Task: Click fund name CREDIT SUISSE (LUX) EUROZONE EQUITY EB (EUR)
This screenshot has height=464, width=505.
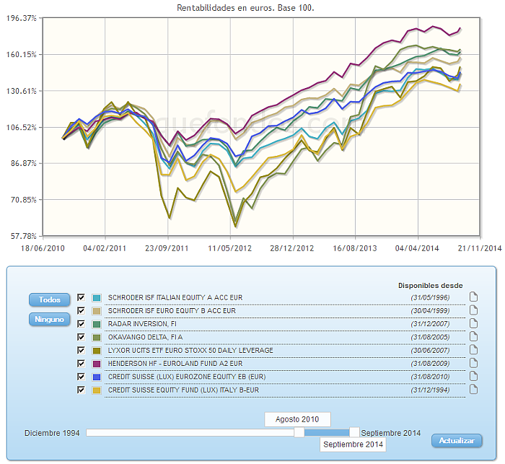Action: click(187, 377)
